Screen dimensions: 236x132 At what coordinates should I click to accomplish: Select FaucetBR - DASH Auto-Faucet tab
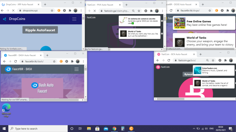pyautogui.click(x=22, y=55)
